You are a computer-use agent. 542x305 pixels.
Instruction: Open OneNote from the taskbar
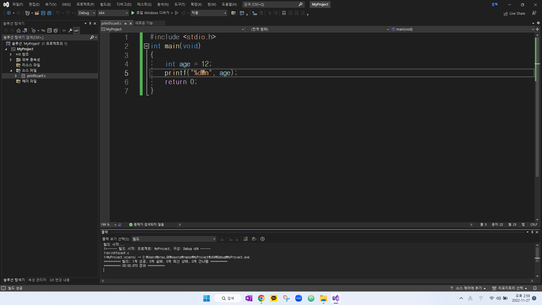(x=249, y=298)
